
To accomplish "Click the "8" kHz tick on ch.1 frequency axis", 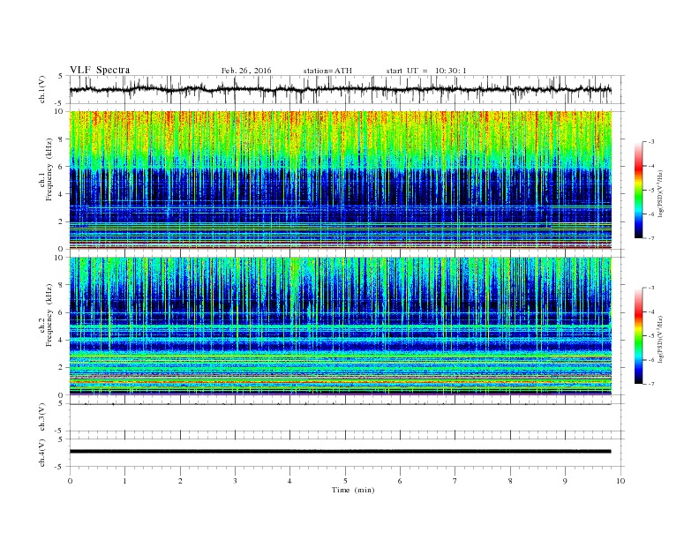I will (x=61, y=139).
